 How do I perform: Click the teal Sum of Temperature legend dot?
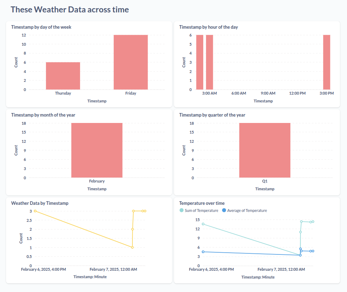tap(182, 210)
